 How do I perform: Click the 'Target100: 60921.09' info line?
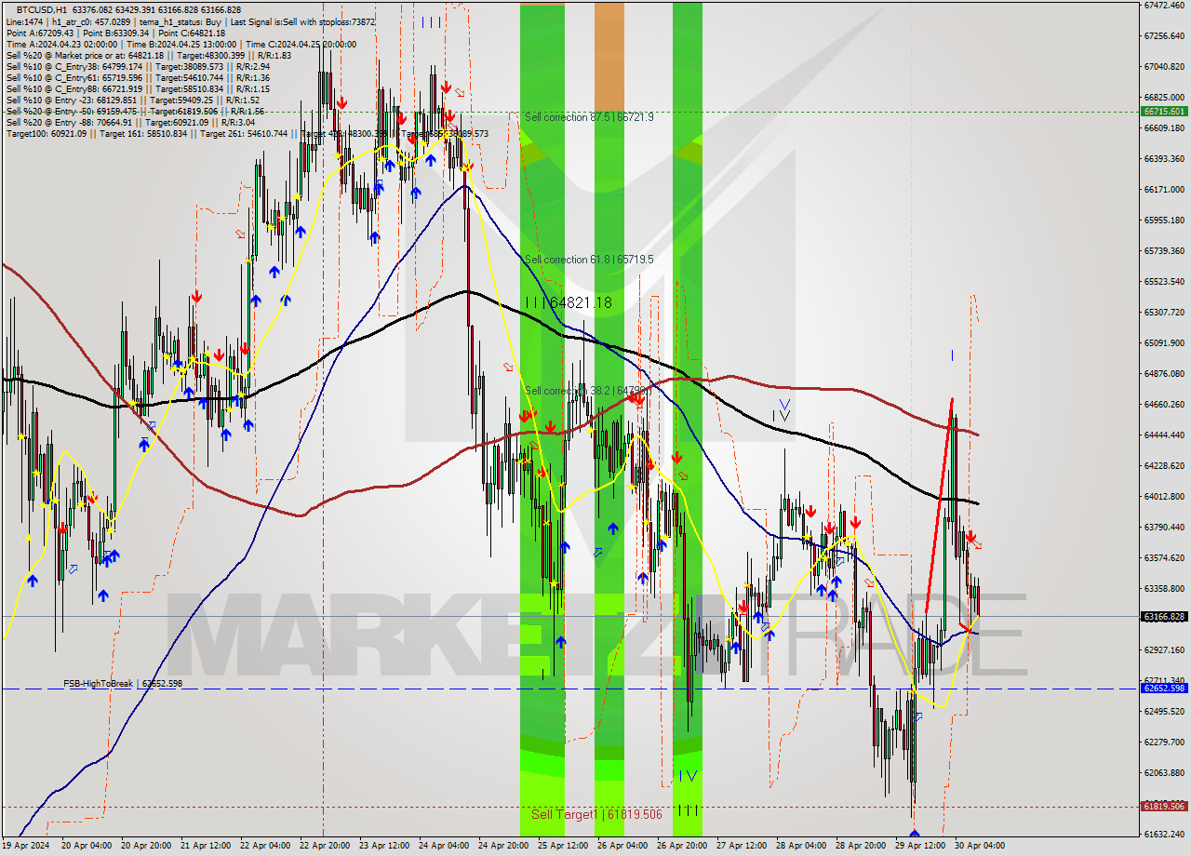(x=247, y=134)
